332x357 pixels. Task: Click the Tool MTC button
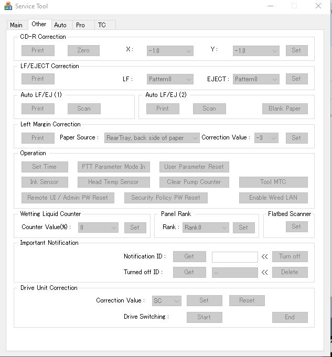pyautogui.click(x=273, y=182)
